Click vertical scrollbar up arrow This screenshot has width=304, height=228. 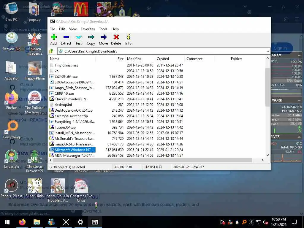tap(267, 58)
